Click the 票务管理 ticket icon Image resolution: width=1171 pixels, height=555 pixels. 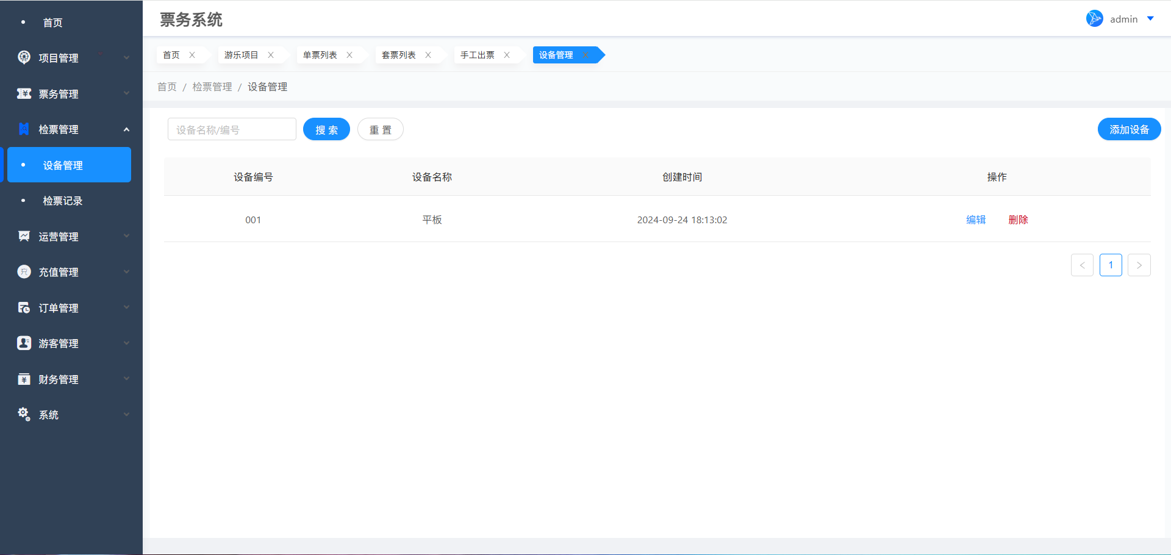(24, 93)
